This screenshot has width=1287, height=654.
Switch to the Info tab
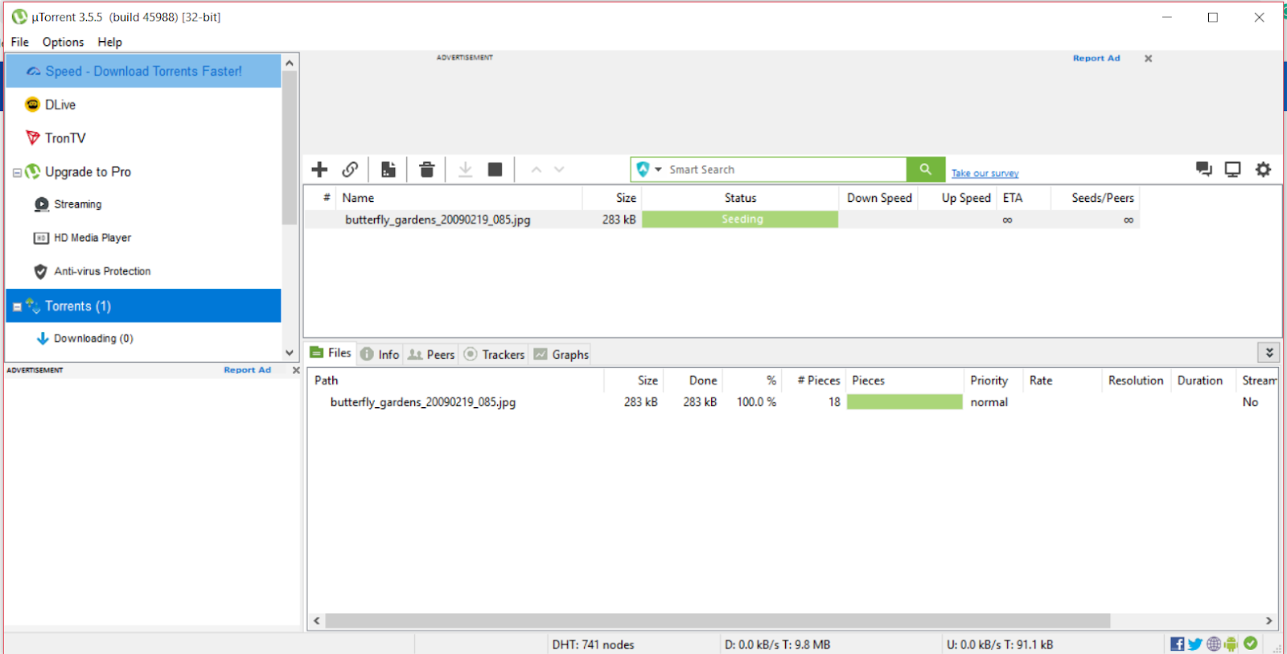tap(380, 355)
